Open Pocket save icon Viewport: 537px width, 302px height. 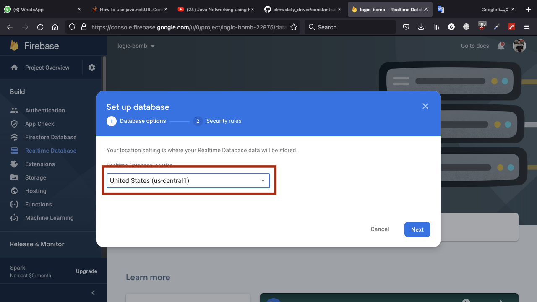tap(406, 27)
